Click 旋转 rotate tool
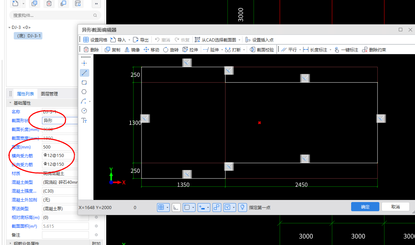This screenshot has height=245, width=415. 171,50
